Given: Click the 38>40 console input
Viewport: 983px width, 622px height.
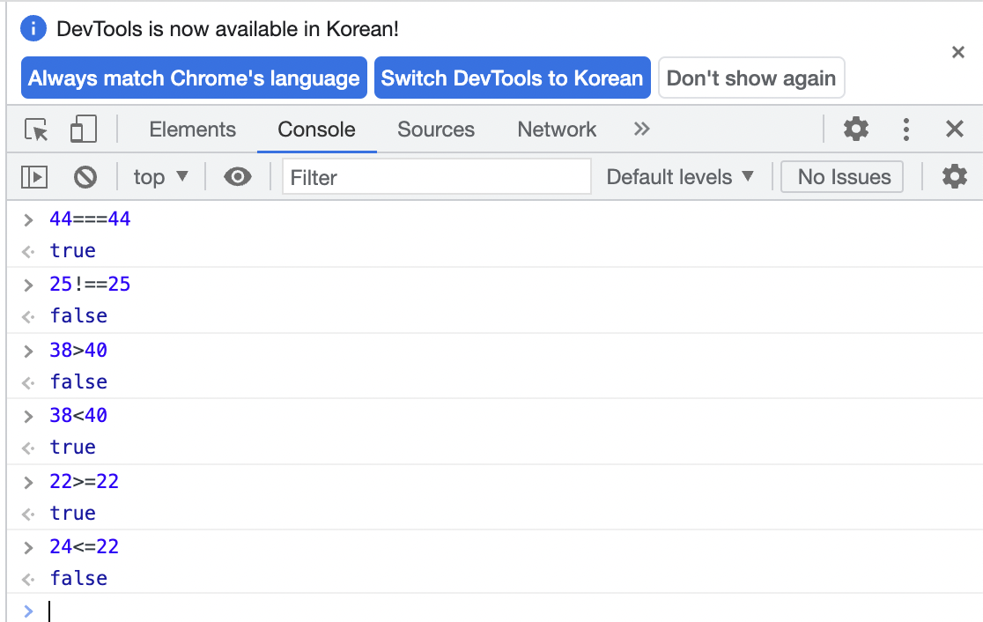Looking at the screenshot, I should (78, 350).
